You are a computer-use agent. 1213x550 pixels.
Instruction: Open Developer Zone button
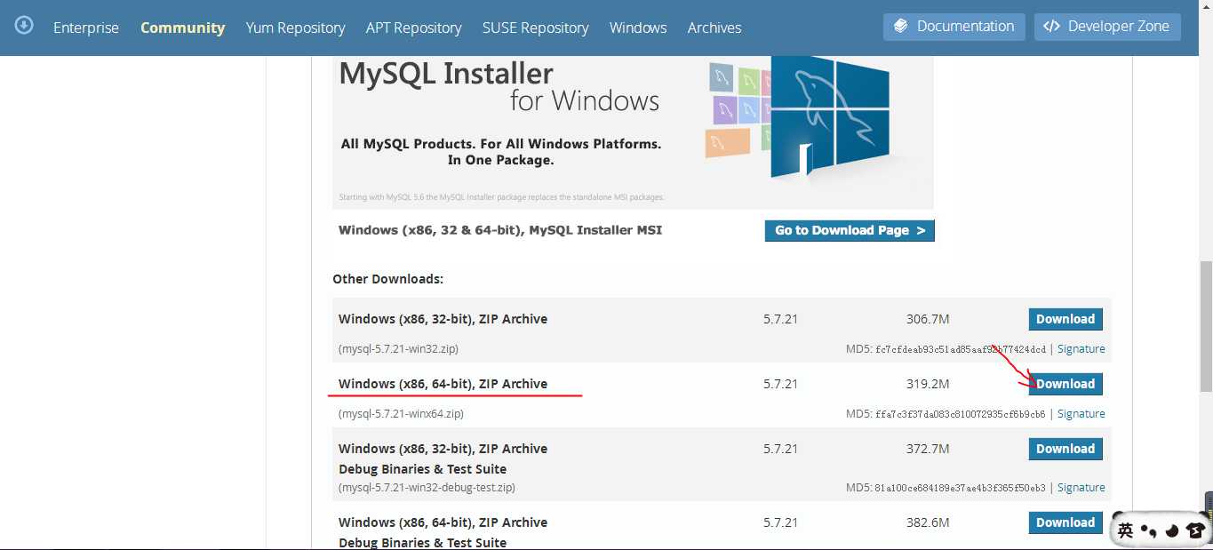click(x=1107, y=27)
